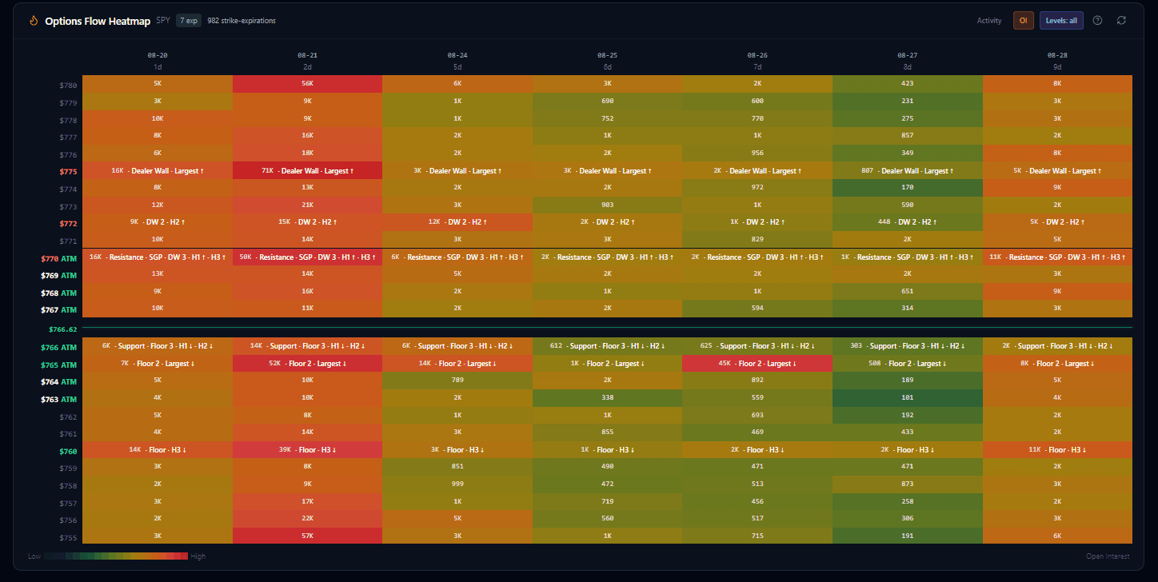The height and width of the screenshot is (582, 1158).
Task: Click the $770 ATM strike label
Action: pyautogui.click(x=58, y=258)
